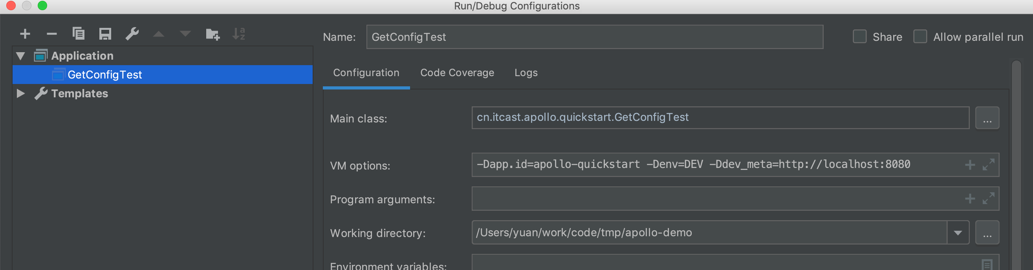Open the Logs tab

click(526, 73)
